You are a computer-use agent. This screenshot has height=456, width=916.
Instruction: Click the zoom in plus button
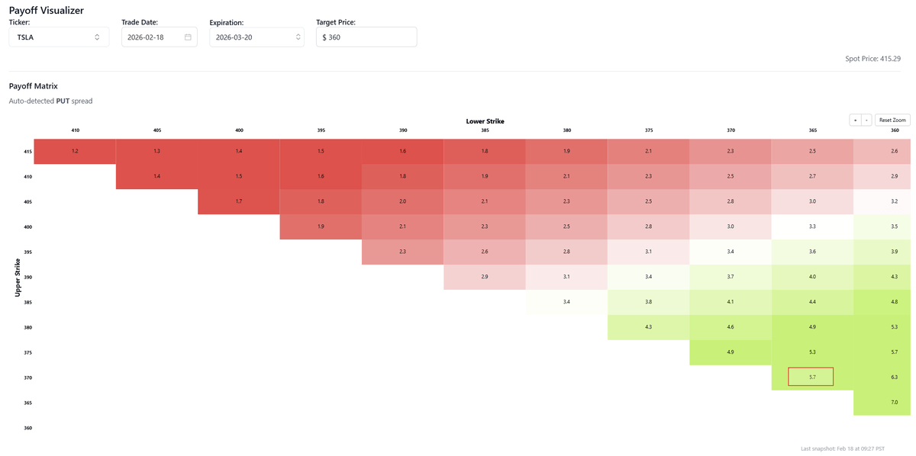(855, 120)
